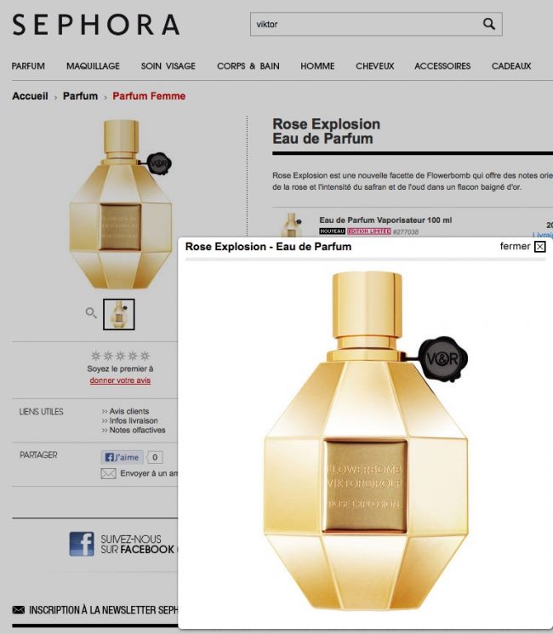Click the Sephora logo
553x634 pixels.
(x=96, y=25)
